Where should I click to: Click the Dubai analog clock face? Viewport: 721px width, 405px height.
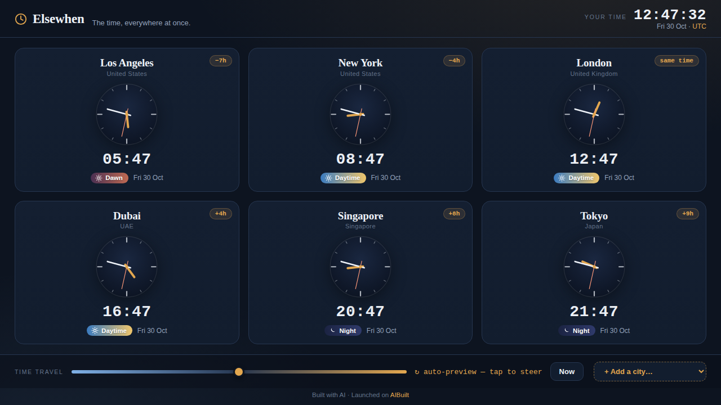pyautogui.click(x=127, y=267)
